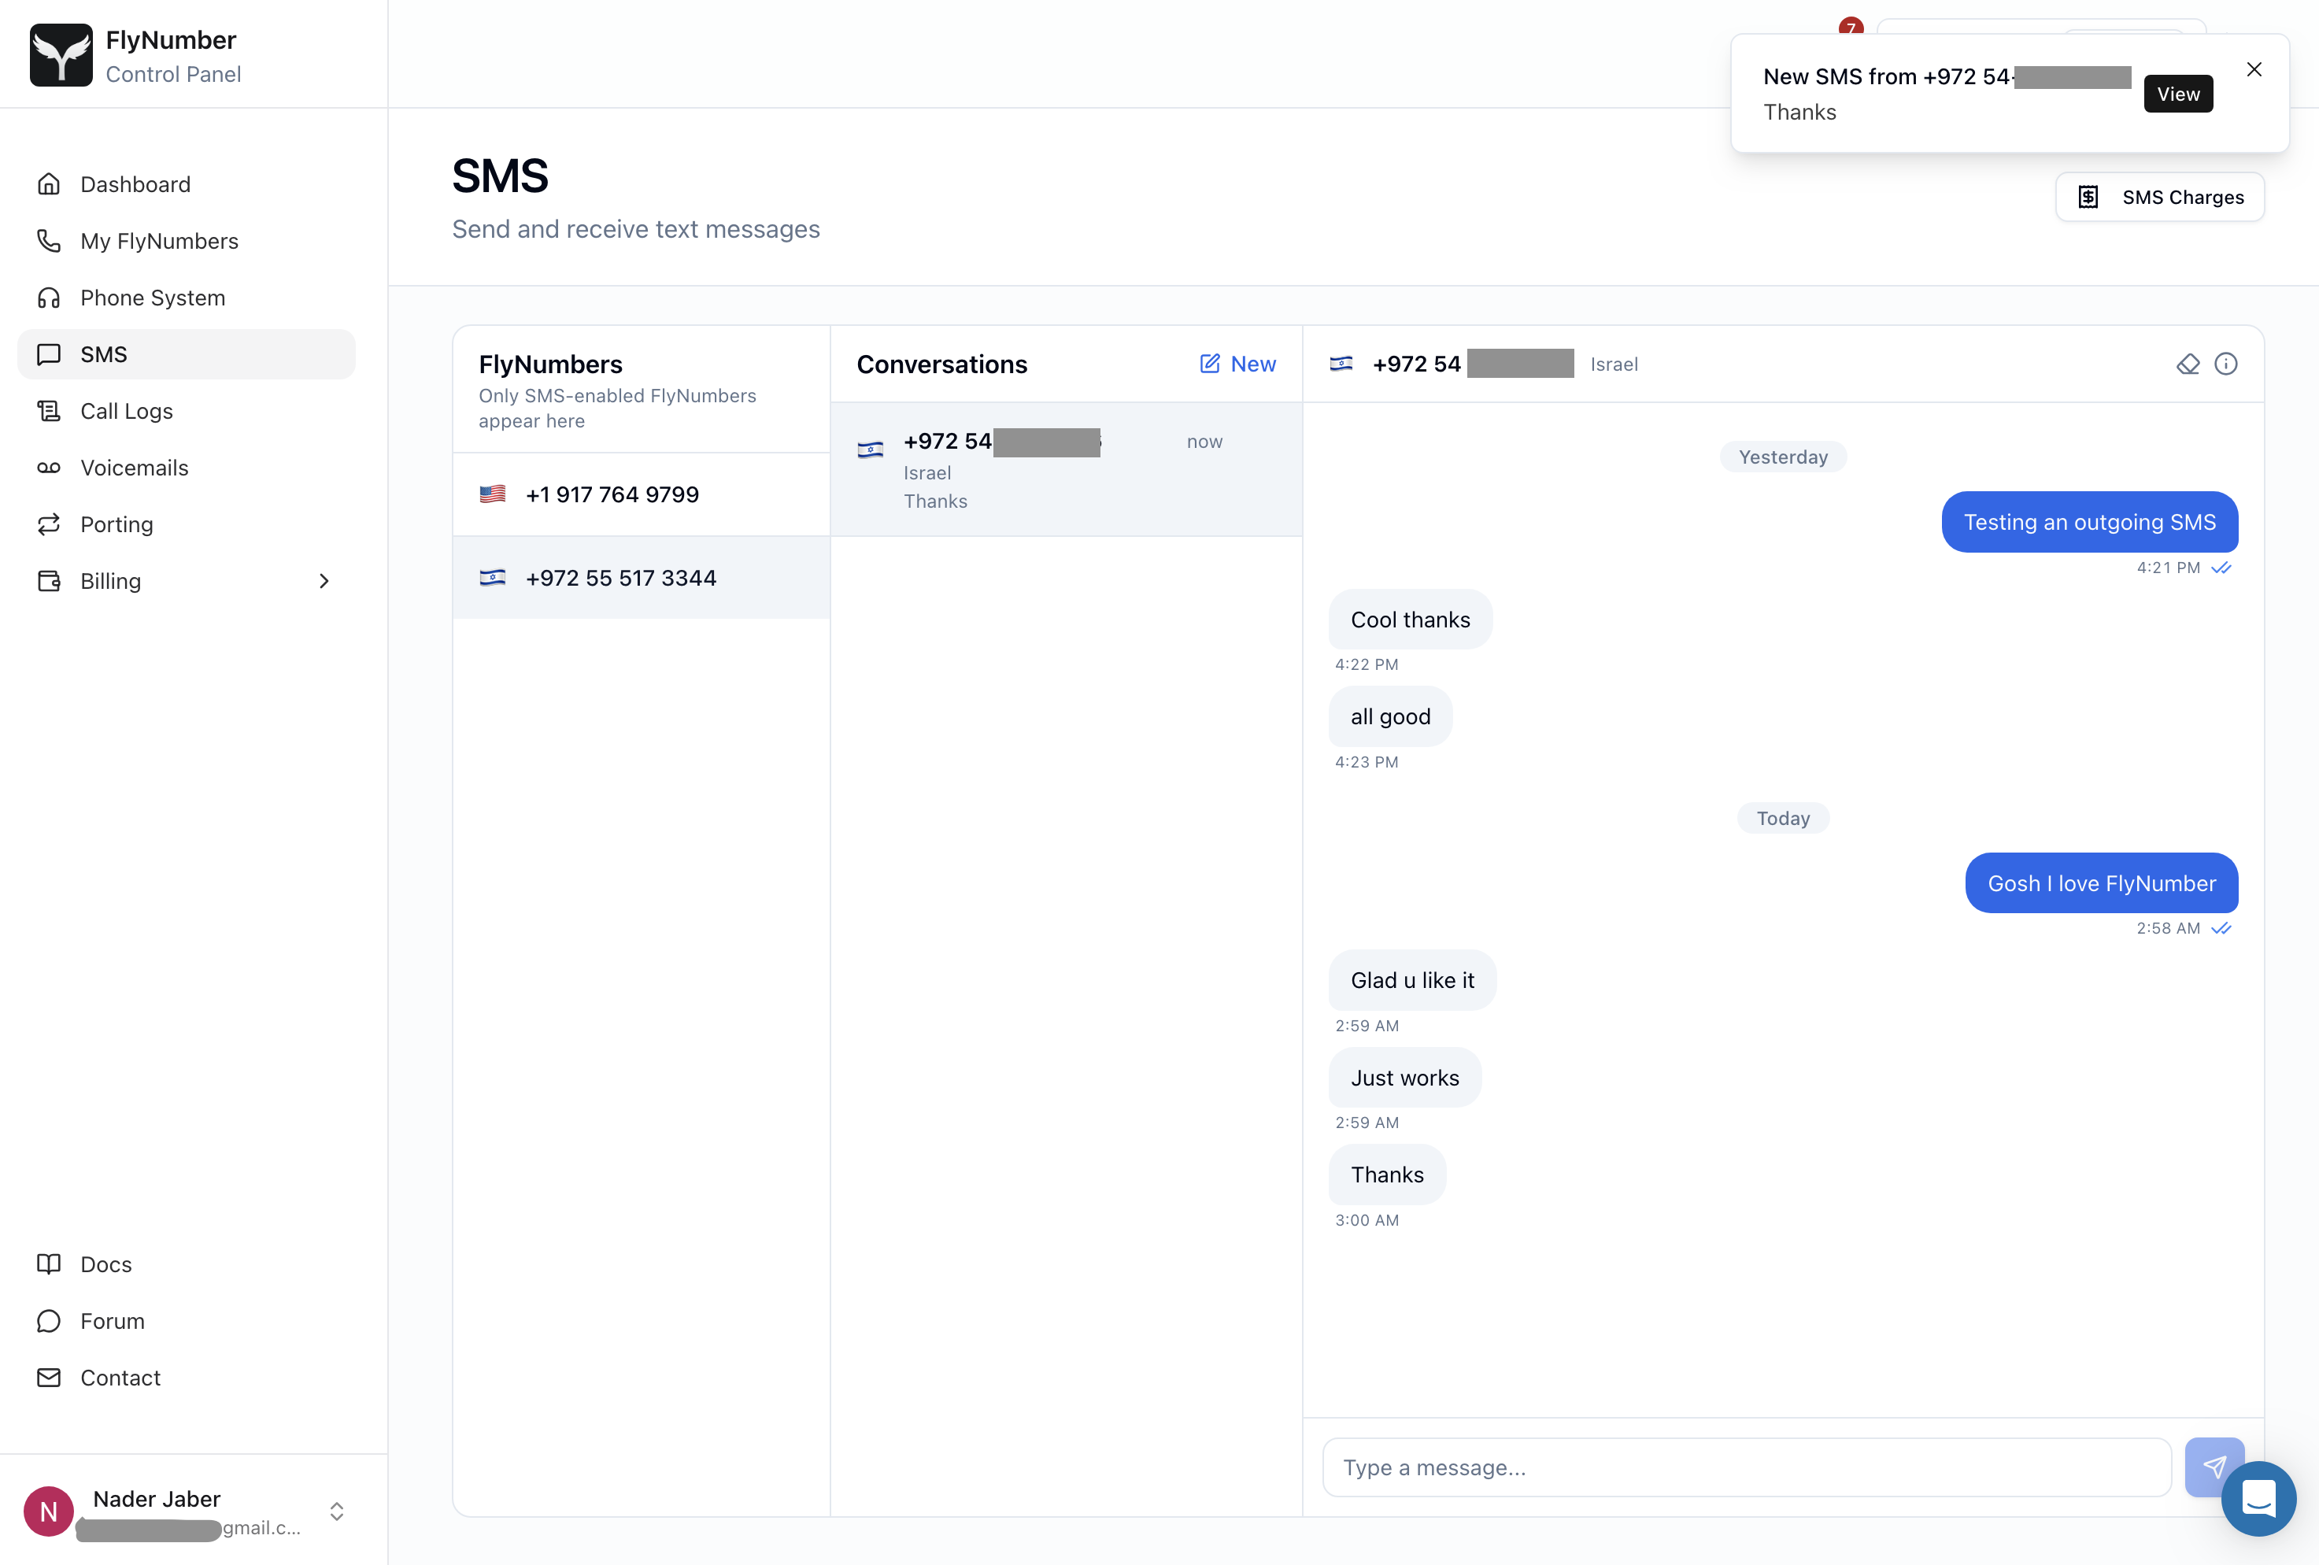Click the Phone System headset icon
Viewport: 2319px width, 1565px height.
point(49,298)
